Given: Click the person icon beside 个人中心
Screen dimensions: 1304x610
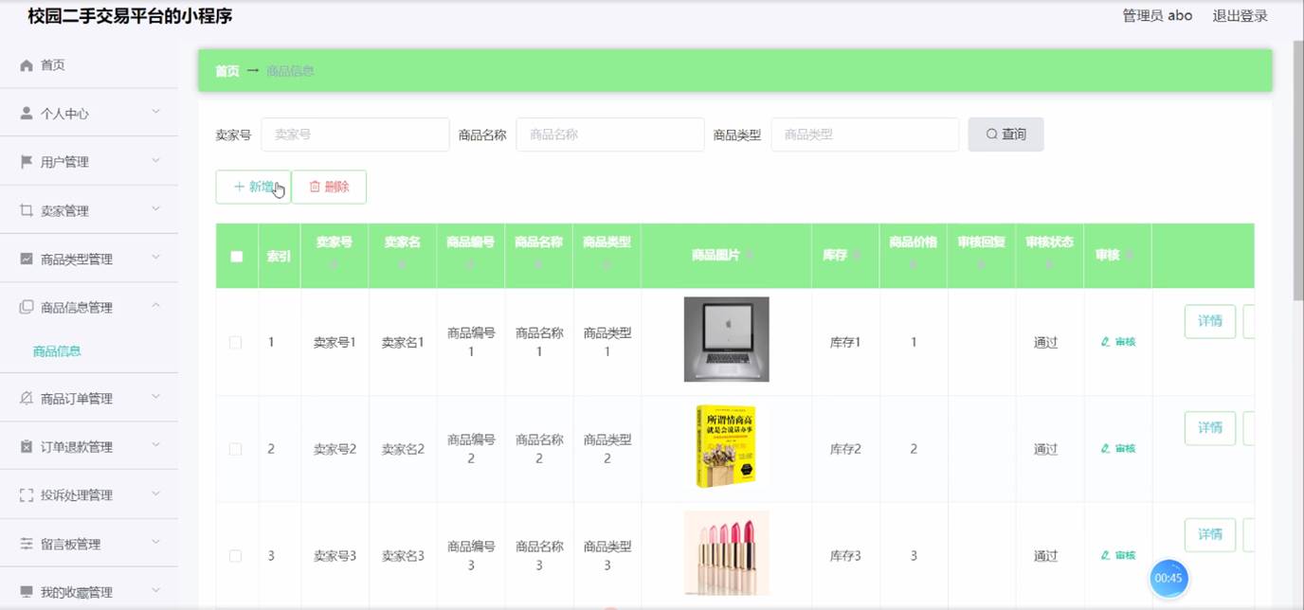Looking at the screenshot, I should coord(27,114).
